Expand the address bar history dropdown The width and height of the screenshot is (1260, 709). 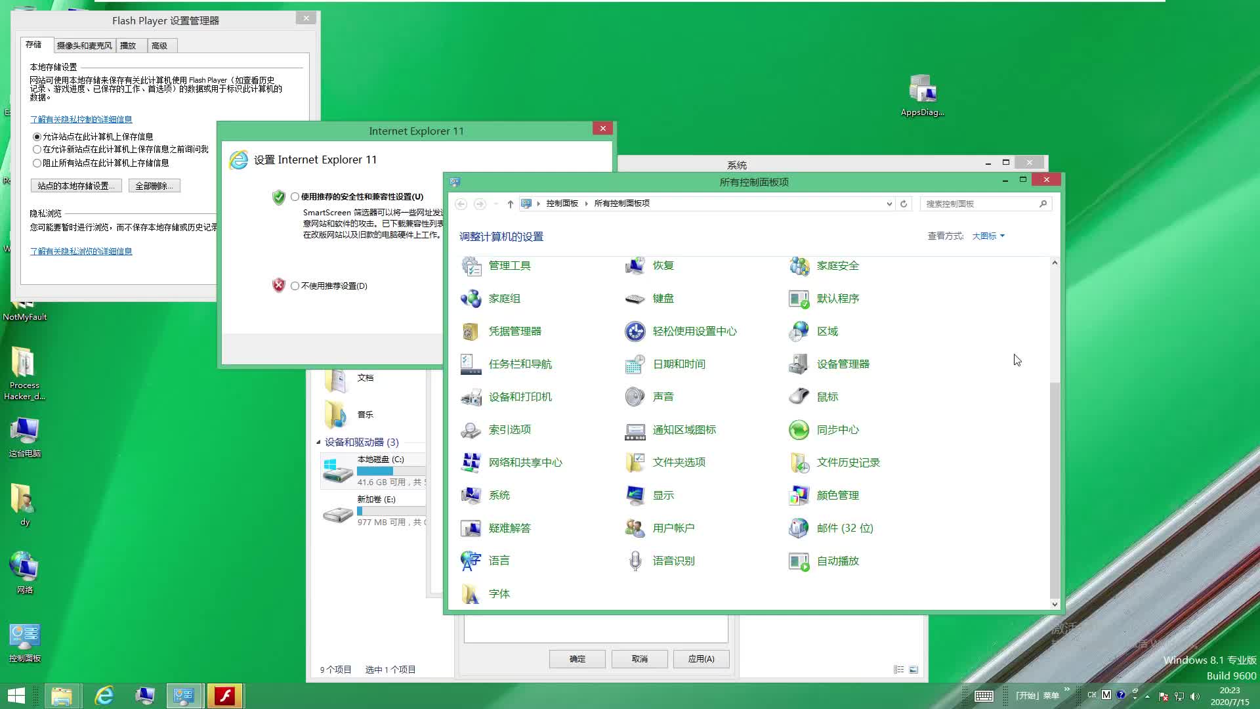(889, 204)
